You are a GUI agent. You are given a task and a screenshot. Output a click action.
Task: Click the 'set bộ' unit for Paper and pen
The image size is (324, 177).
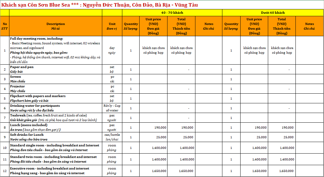[x=112, y=70]
